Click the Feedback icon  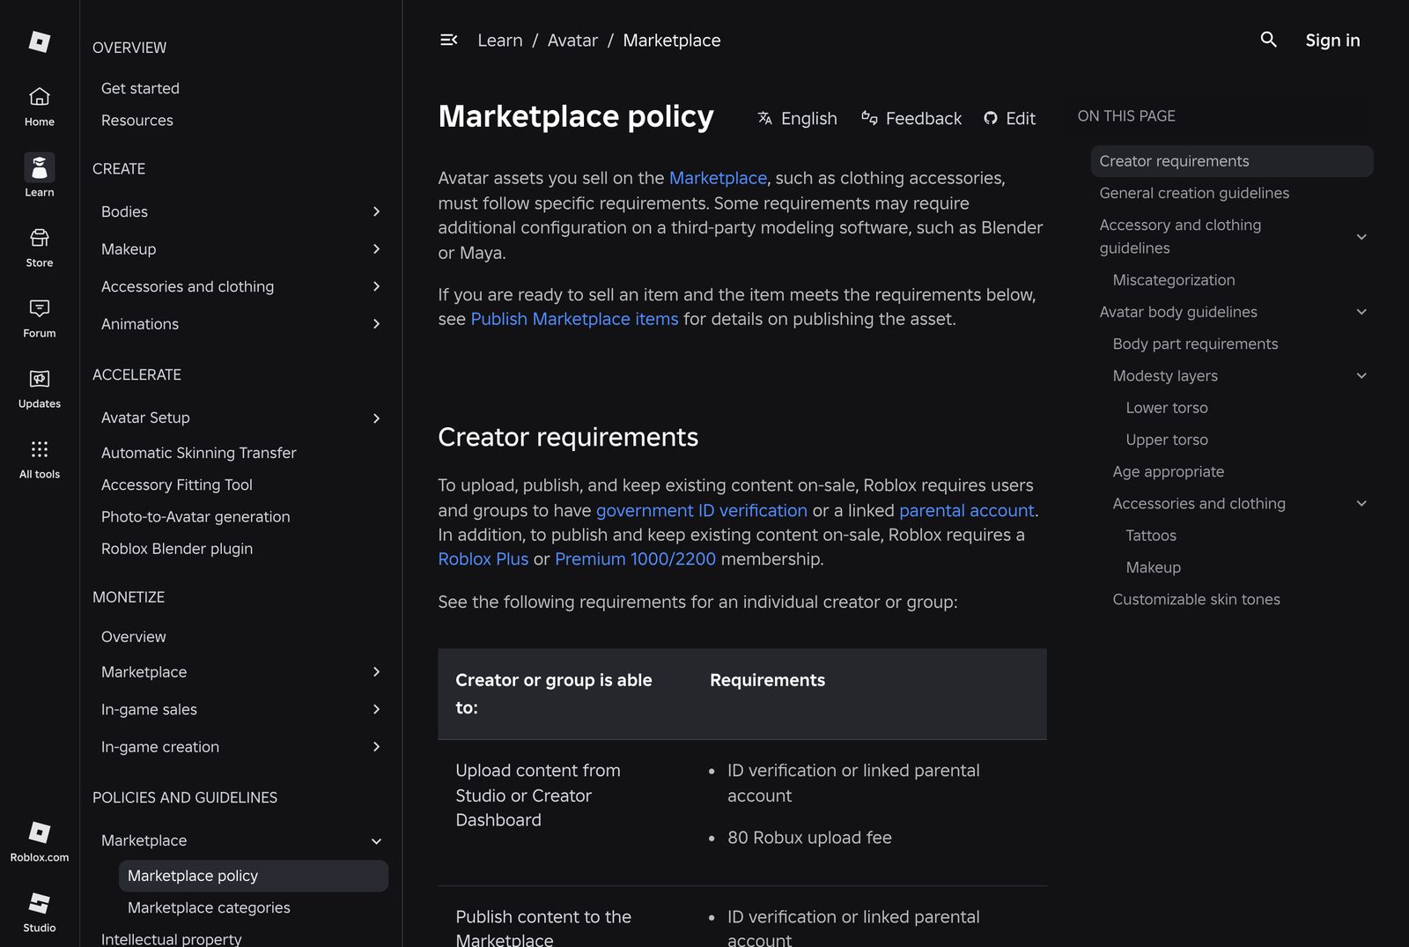point(869,118)
